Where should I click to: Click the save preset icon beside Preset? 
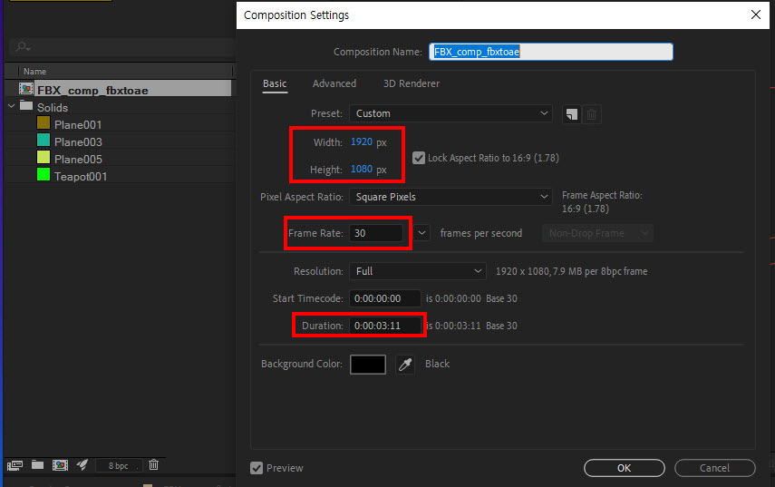point(571,114)
